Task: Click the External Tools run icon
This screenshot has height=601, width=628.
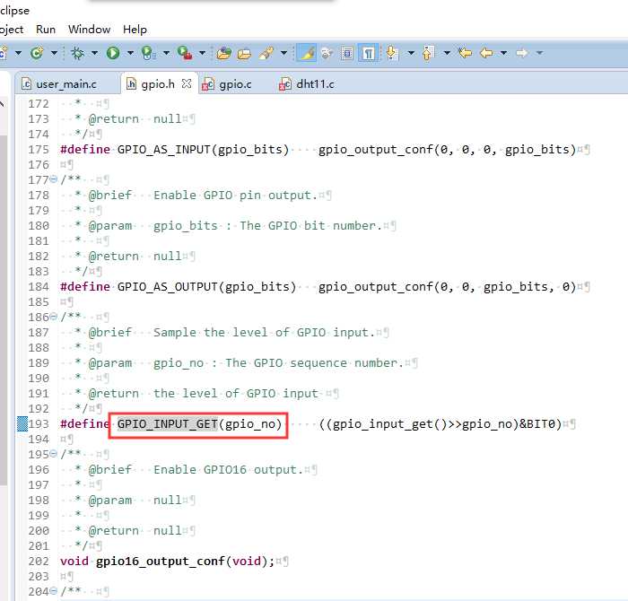Action: tap(185, 53)
